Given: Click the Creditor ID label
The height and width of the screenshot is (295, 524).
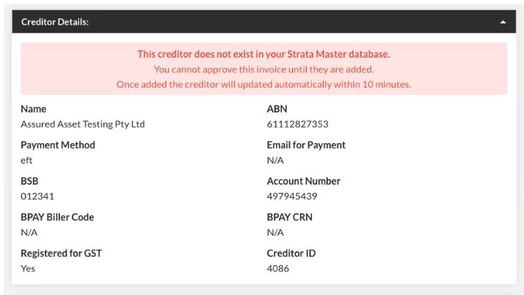Looking at the screenshot, I should tap(291, 253).
